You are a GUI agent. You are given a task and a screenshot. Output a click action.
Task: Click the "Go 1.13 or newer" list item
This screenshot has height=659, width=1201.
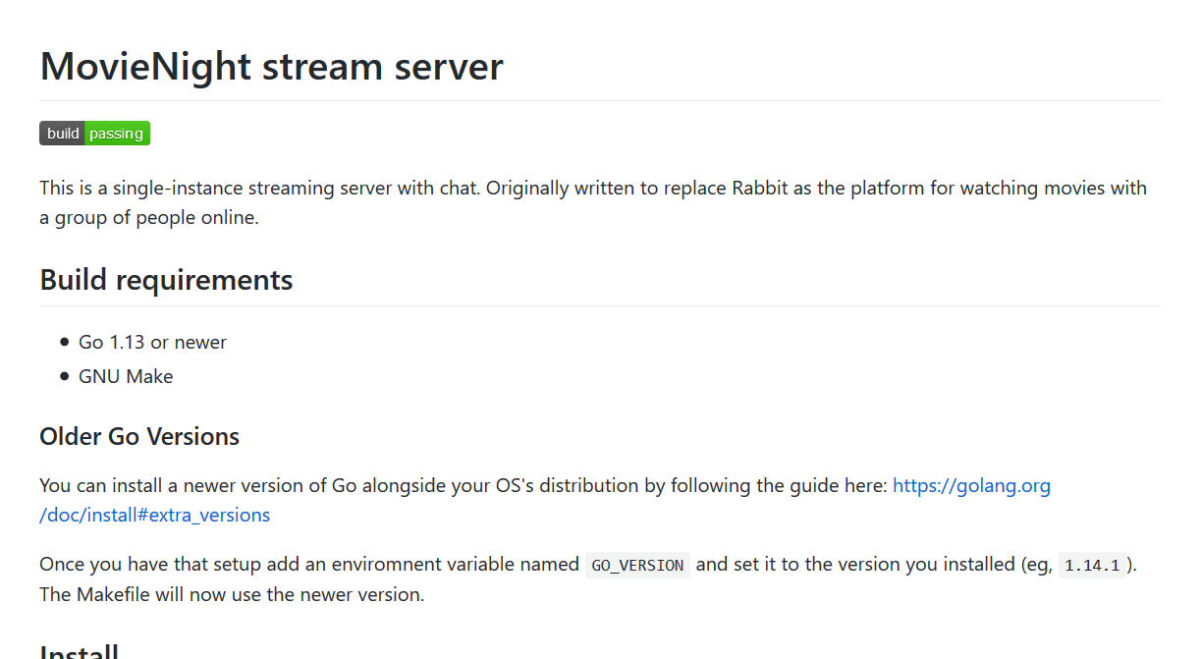click(152, 342)
